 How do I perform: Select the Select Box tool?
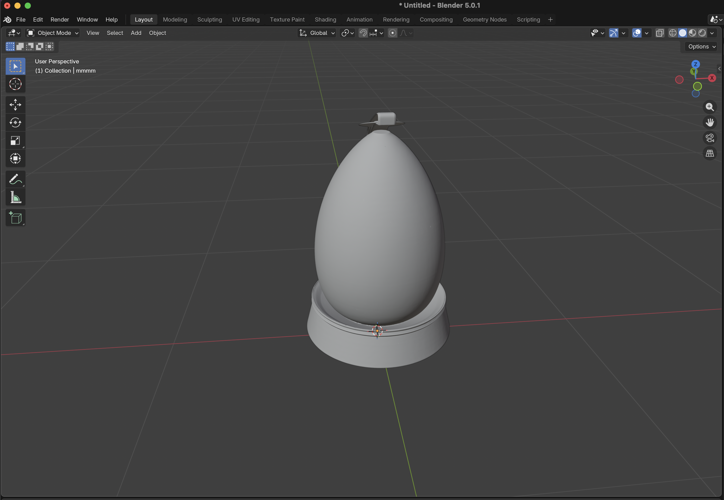[15, 66]
